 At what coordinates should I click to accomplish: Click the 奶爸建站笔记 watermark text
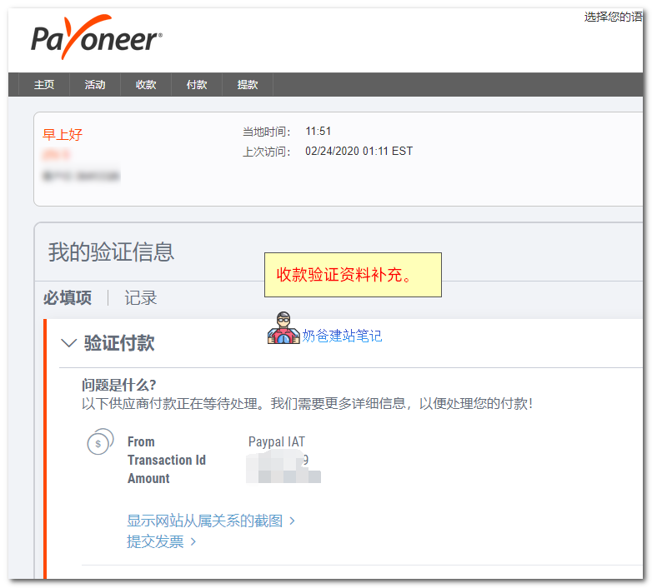342,336
